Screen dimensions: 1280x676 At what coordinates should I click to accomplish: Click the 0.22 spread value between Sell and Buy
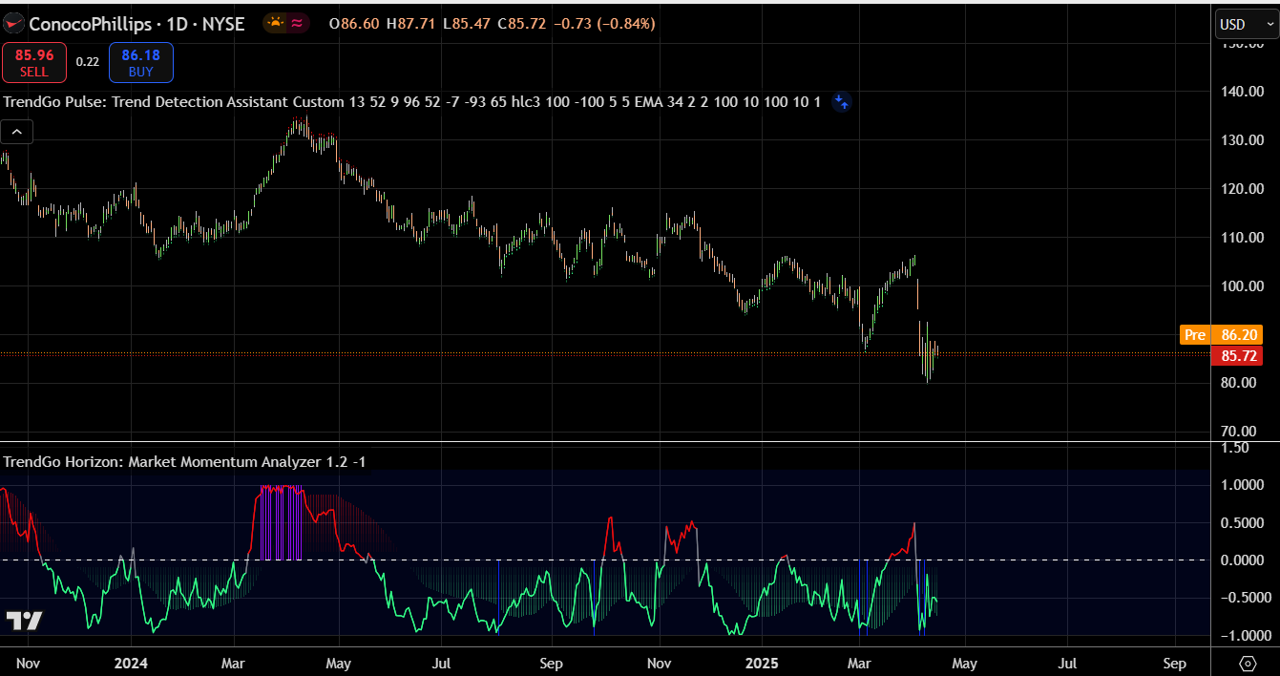point(88,62)
